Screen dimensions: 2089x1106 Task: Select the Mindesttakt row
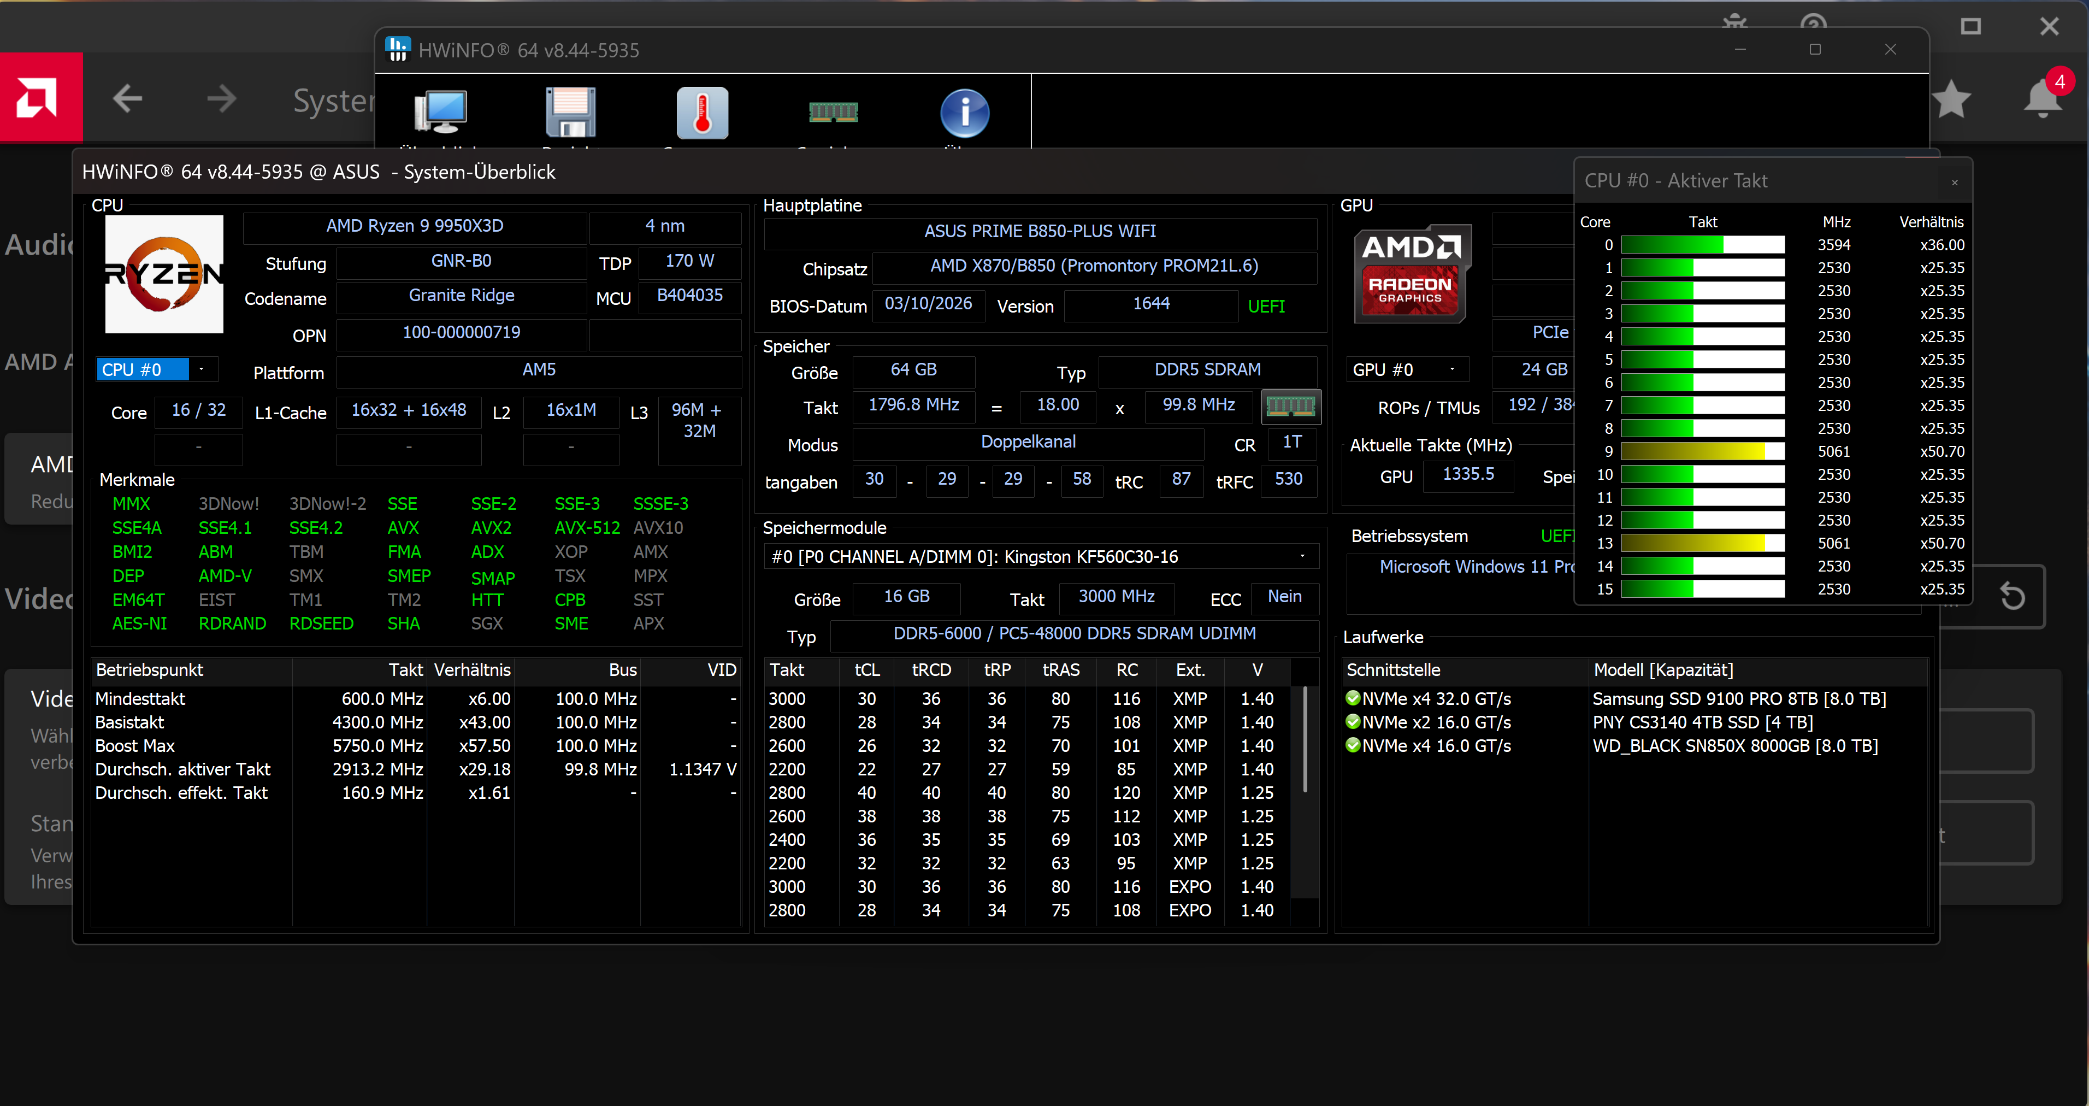[x=415, y=699]
